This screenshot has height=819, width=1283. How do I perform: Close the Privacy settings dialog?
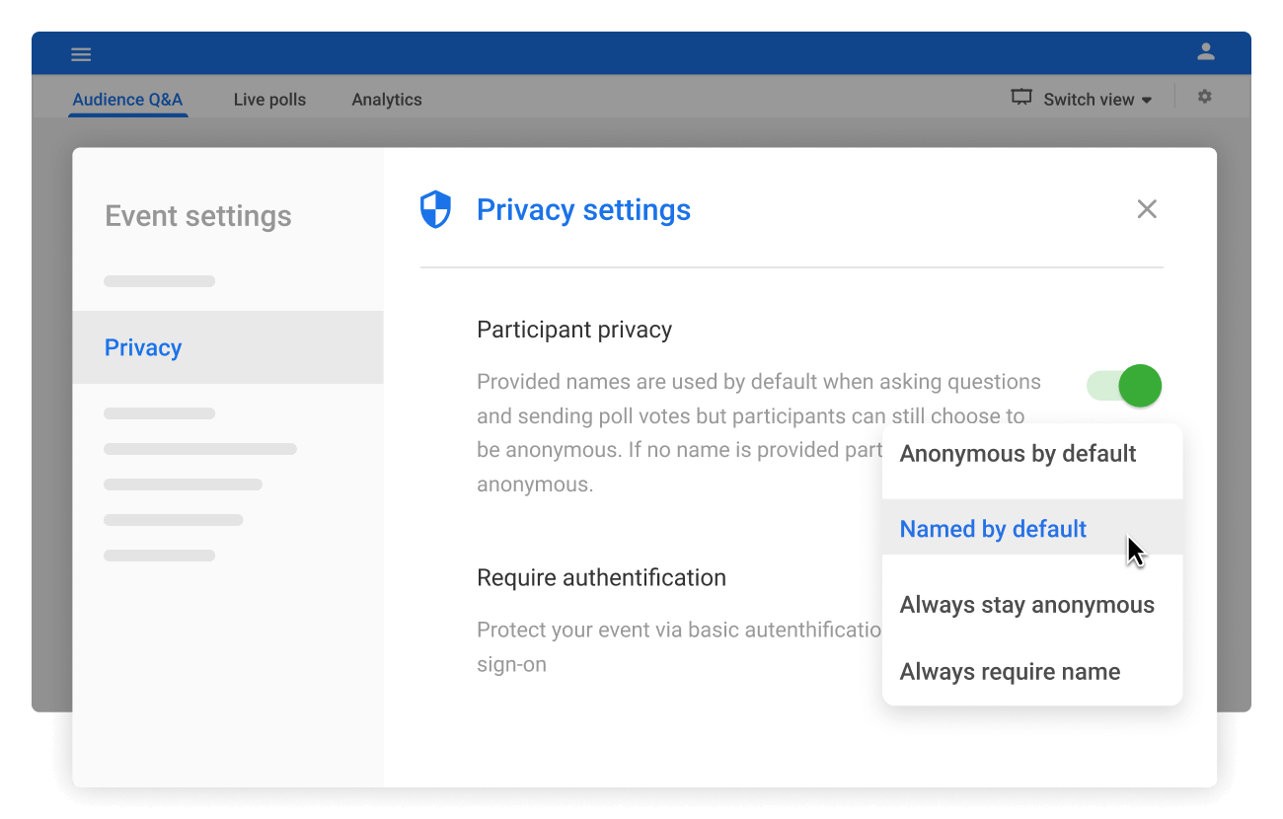[1146, 209]
